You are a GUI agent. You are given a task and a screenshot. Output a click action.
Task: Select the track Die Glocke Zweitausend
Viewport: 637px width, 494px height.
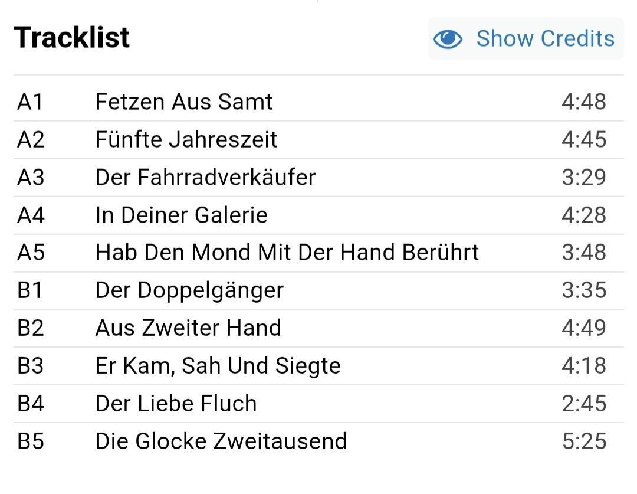coord(221,441)
